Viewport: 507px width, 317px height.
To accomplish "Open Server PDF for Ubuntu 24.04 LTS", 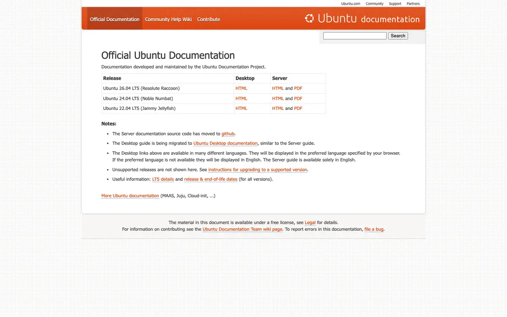I will (x=298, y=98).
